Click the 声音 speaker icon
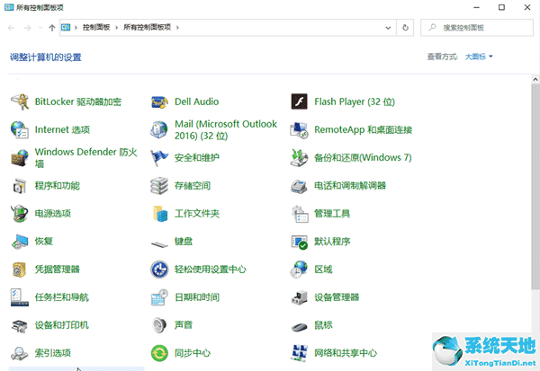 pos(159,325)
